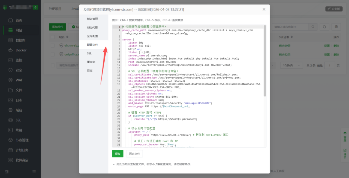Click 删除 link for yl.cnm-sb row
This screenshot has height=178, width=349.
tap(336, 46)
